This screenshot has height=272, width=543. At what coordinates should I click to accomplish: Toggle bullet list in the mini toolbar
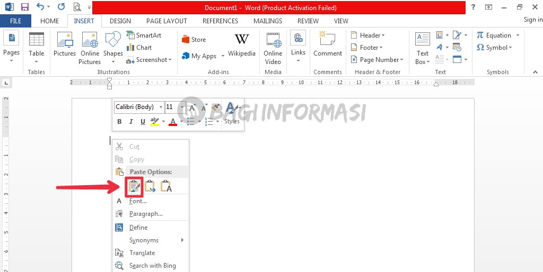[190, 121]
